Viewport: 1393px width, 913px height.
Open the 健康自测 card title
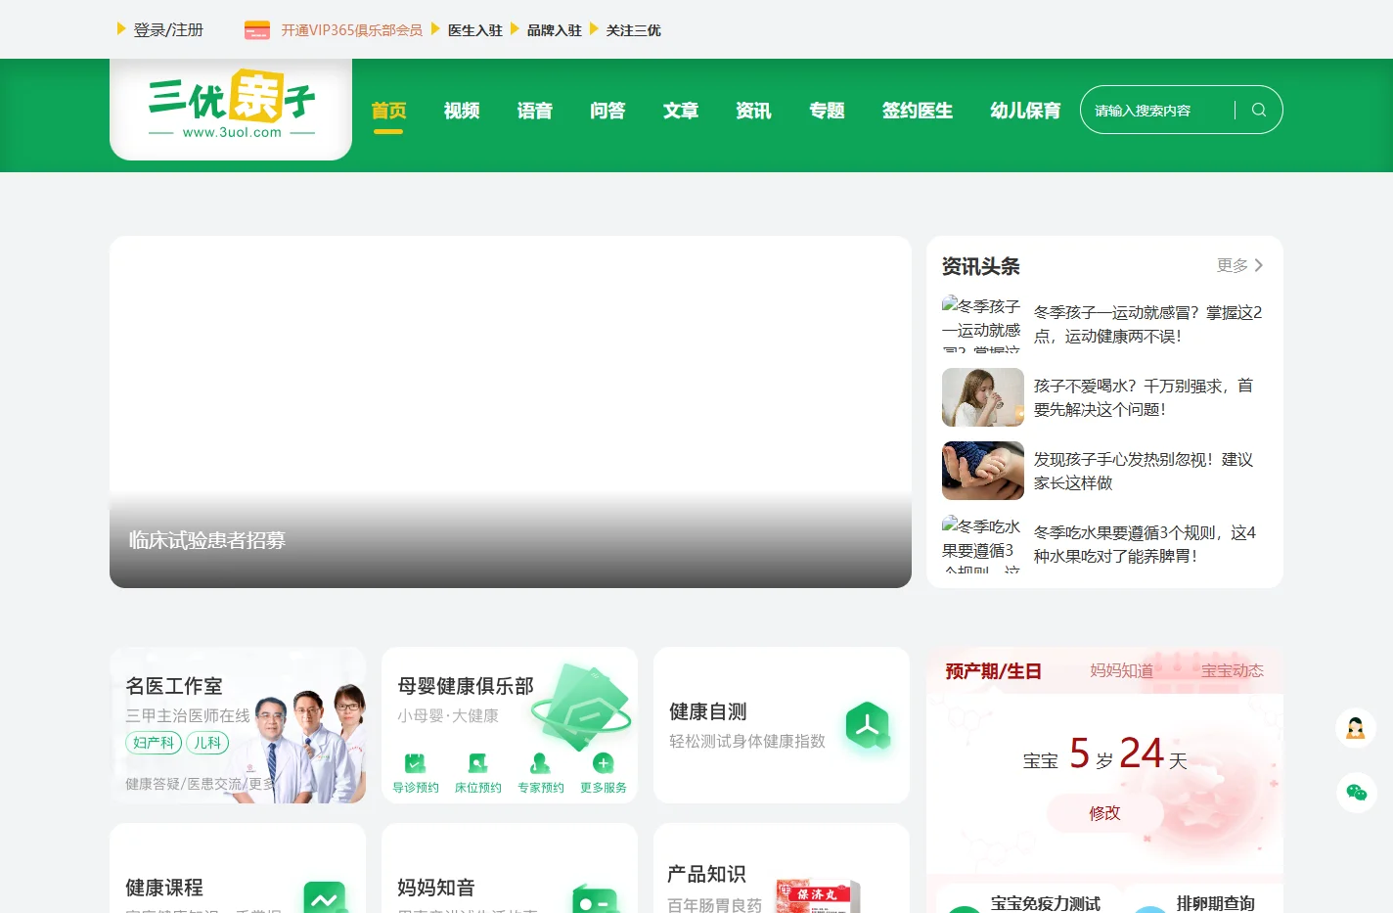tap(708, 711)
